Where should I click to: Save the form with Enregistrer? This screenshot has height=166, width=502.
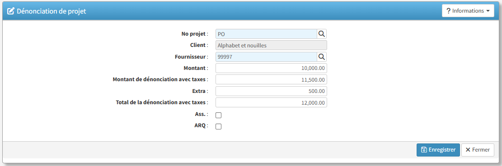click(x=438, y=150)
